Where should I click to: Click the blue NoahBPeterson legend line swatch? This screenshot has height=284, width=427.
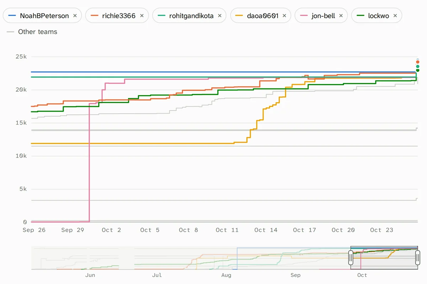tap(12, 16)
